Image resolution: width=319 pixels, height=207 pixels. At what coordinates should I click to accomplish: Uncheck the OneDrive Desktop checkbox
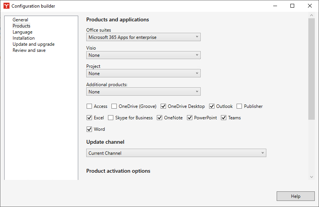pyautogui.click(x=163, y=106)
